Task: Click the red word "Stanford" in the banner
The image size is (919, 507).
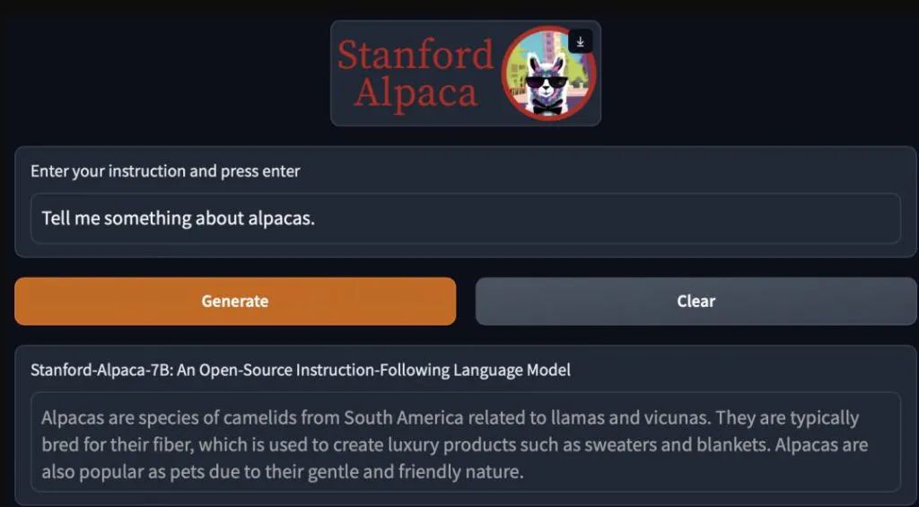Action: point(416,55)
